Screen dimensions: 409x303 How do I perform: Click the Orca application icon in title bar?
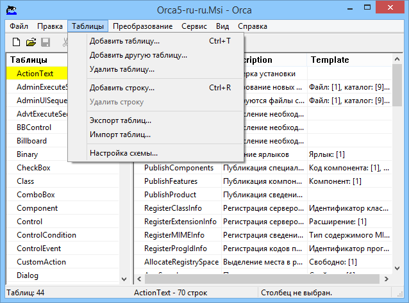tap(12, 10)
